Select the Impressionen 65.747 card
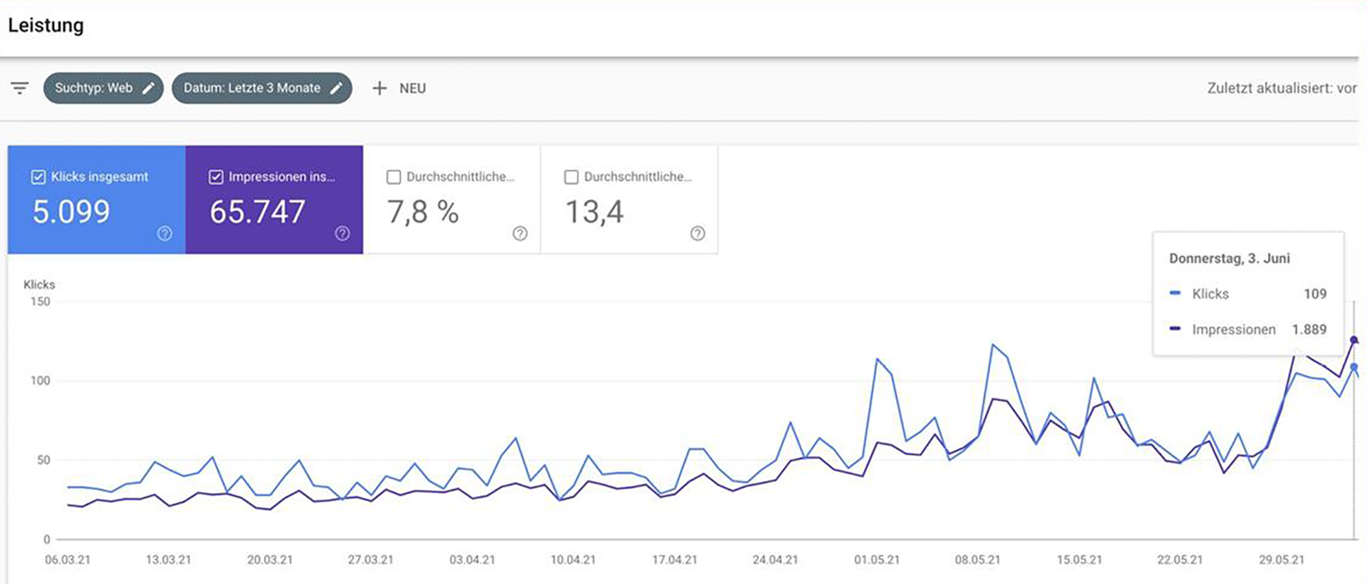Image resolution: width=1367 pixels, height=584 pixels. click(273, 211)
